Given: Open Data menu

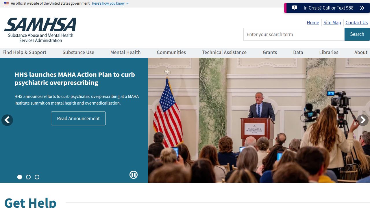Looking at the screenshot, I should [298, 52].
